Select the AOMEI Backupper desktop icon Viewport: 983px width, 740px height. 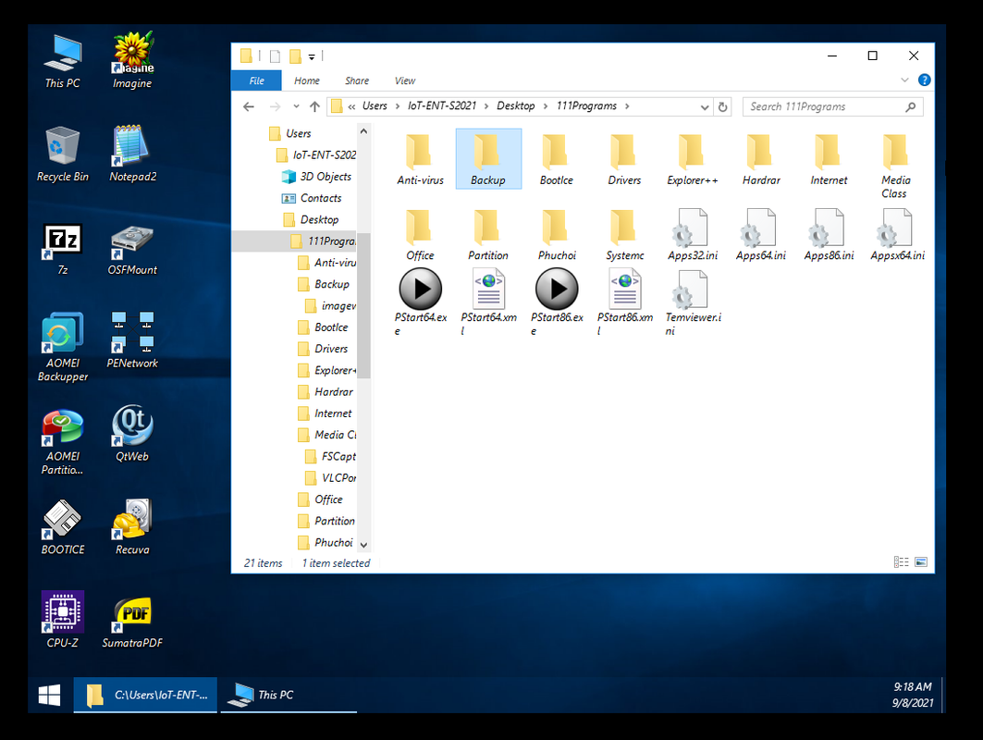(62, 346)
